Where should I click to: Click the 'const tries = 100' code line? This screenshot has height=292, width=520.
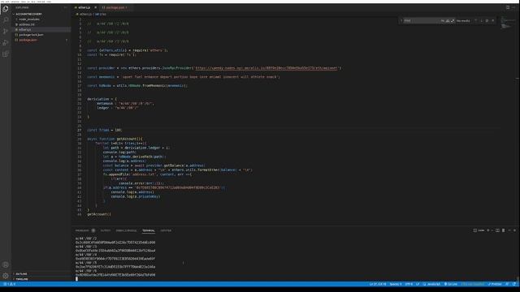click(x=105, y=130)
